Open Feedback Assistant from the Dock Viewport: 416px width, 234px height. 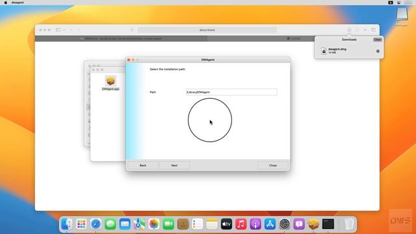pos(299,224)
